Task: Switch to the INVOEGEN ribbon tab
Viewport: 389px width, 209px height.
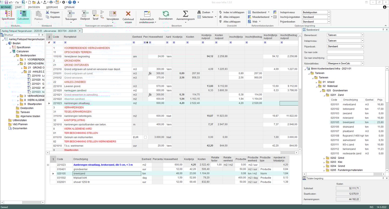Action: point(34,7)
